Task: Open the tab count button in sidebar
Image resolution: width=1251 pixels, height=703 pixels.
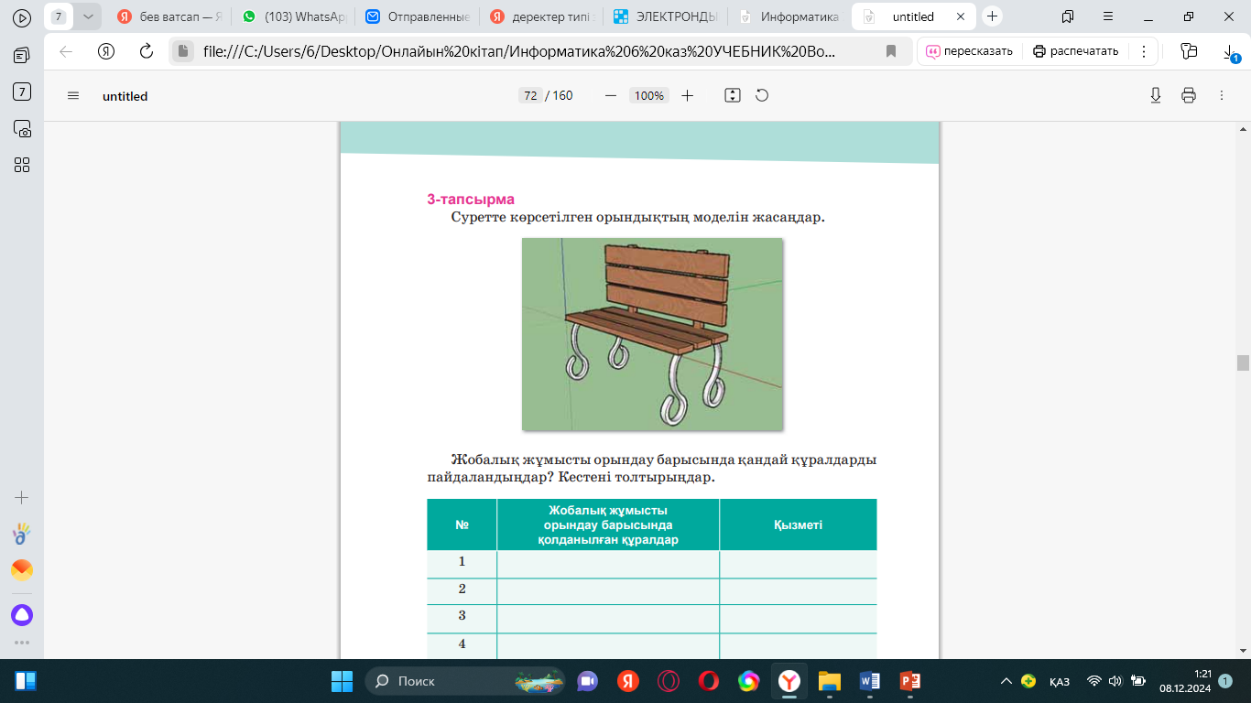Action: [x=22, y=92]
